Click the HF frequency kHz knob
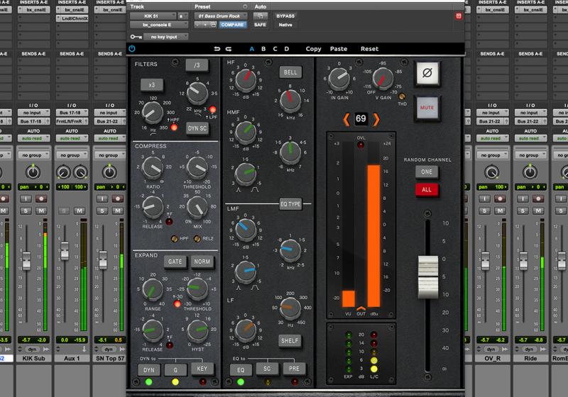568x397 pixels. [x=290, y=100]
